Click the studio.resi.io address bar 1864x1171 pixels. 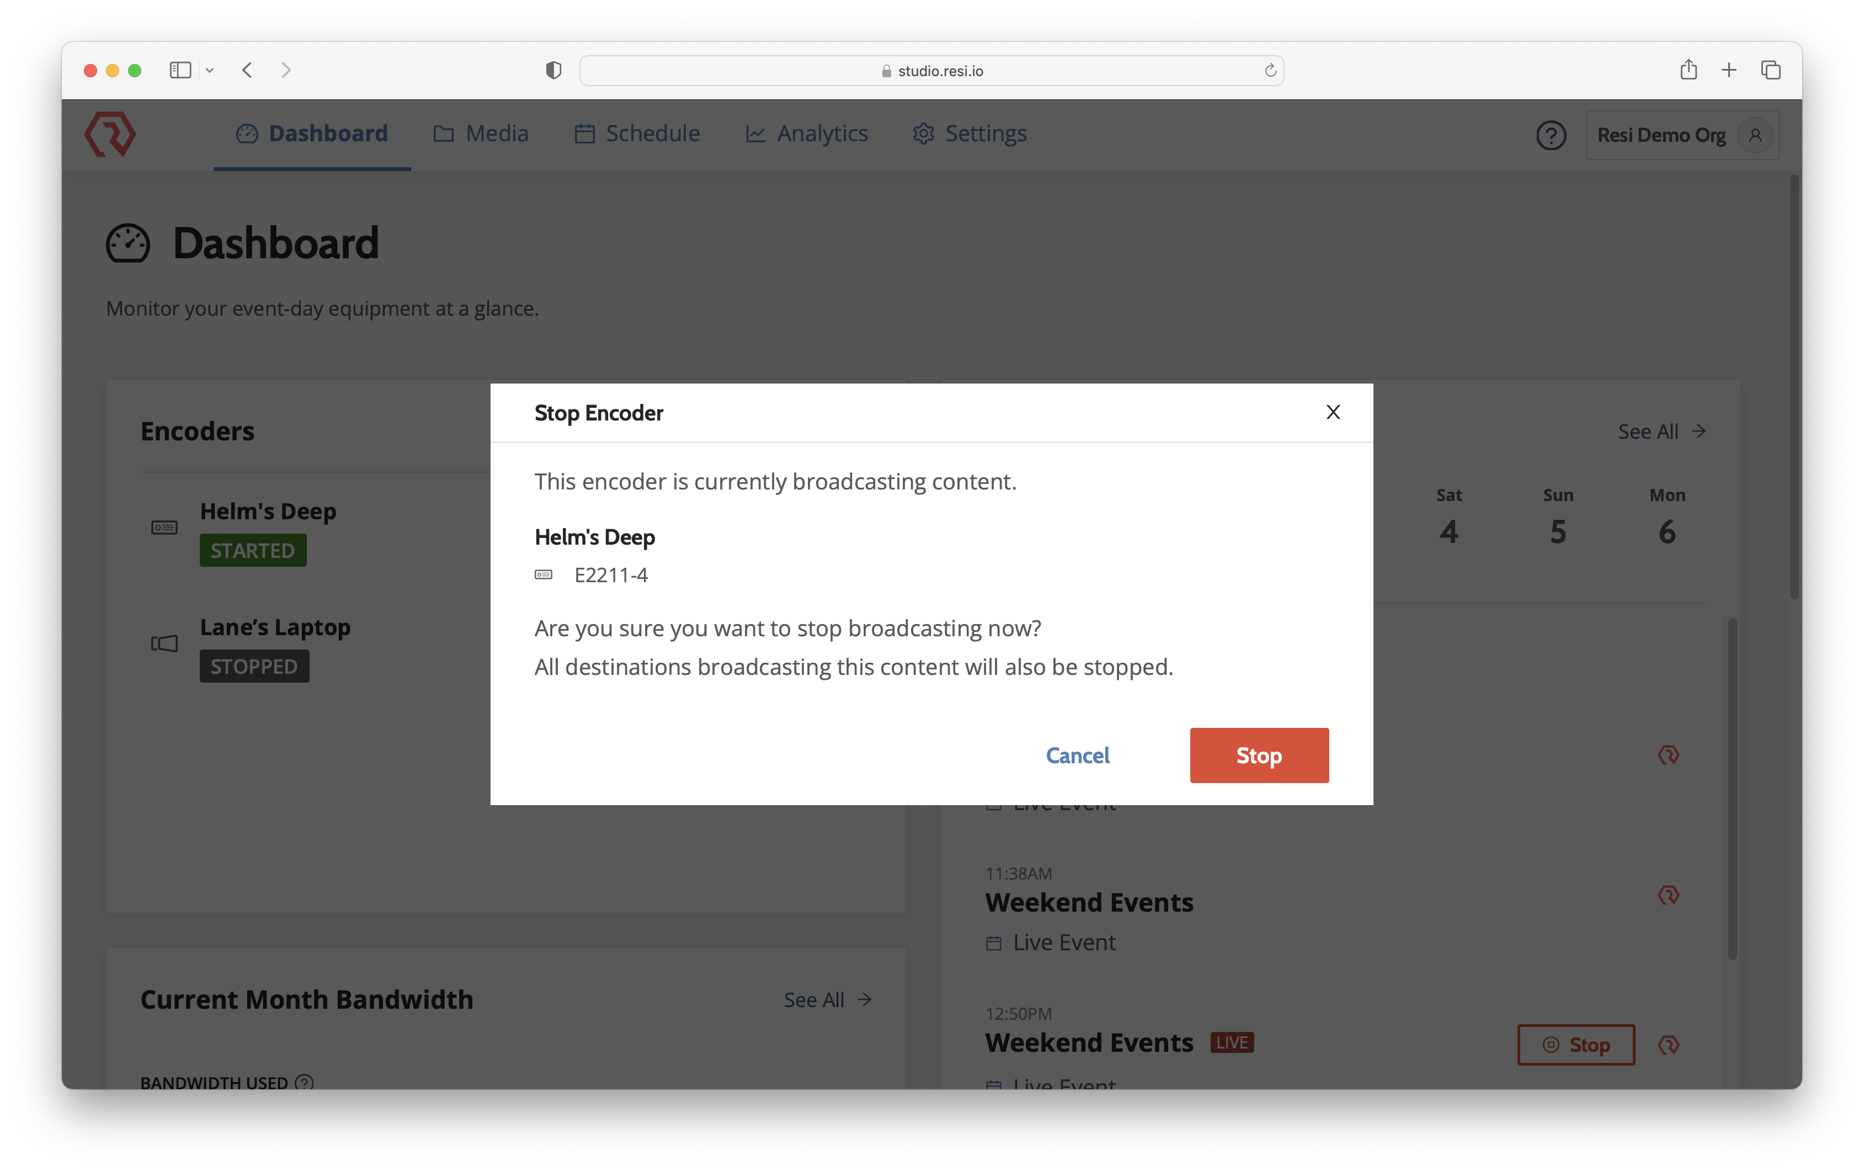point(931,71)
